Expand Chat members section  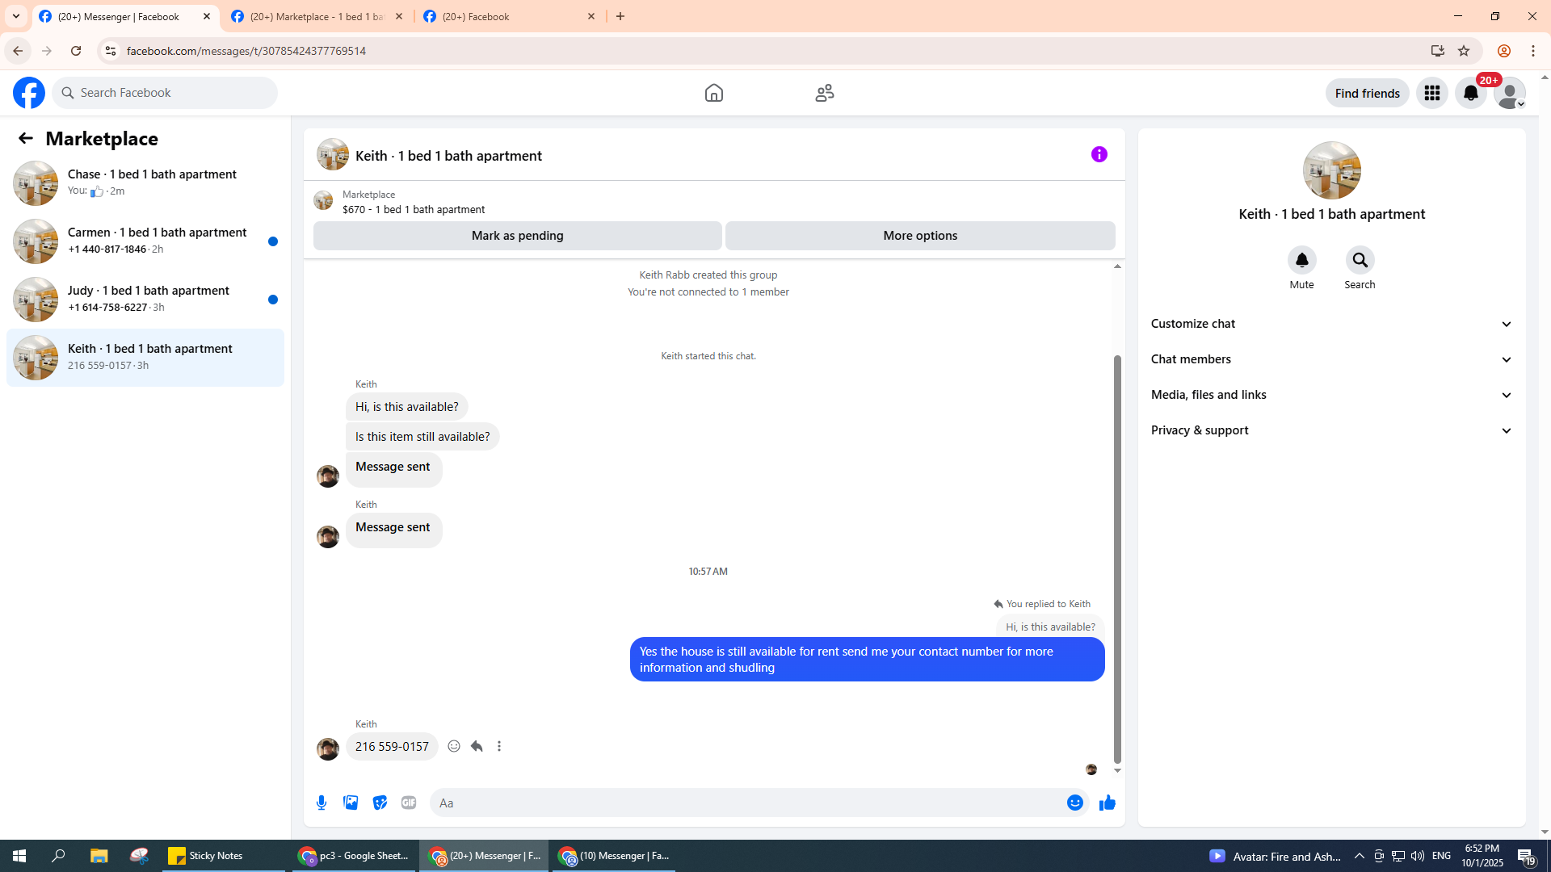[x=1331, y=359]
